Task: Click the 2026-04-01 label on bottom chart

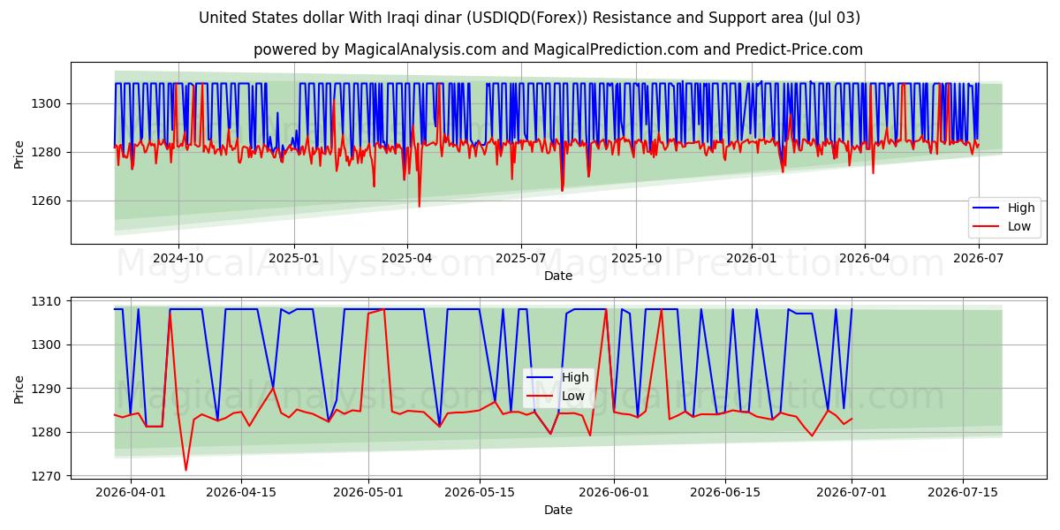Action: 131,492
